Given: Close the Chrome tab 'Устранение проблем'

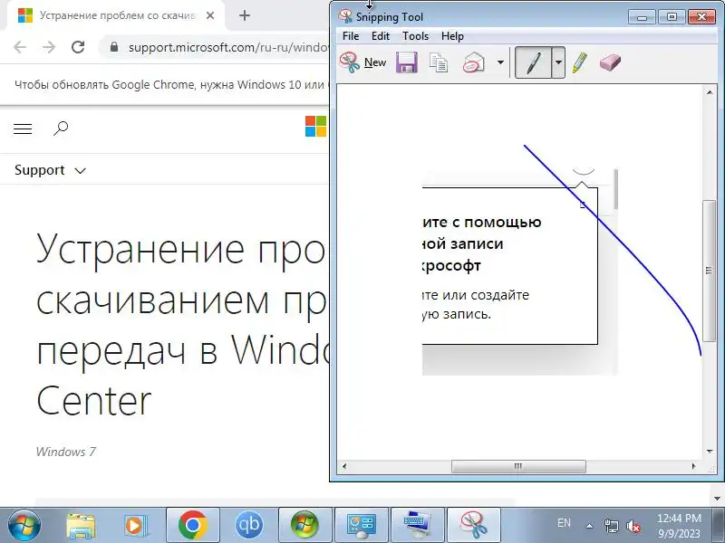Looking at the screenshot, I should point(210,15).
